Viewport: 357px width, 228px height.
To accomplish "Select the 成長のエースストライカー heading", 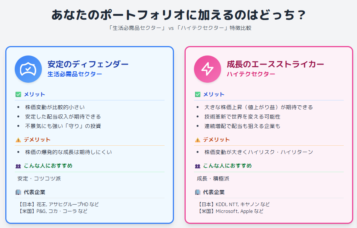I will point(275,64).
